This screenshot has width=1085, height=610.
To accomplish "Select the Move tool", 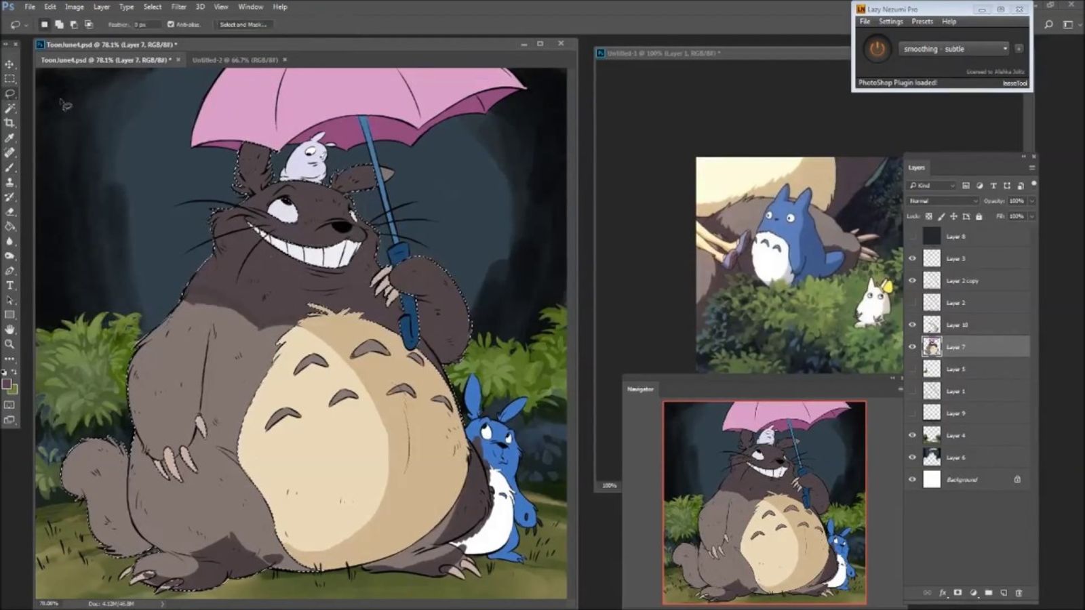I will (x=9, y=64).
